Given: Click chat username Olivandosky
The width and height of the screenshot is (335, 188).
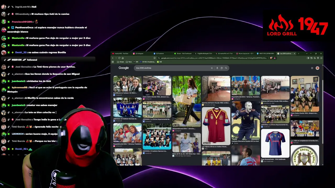Looking at the screenshot, I should coord(22,14).
